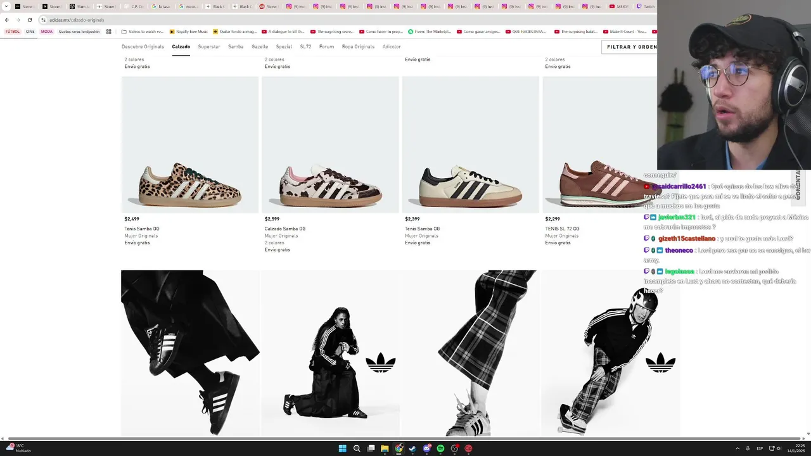Open the Gustos raros lordpedrin bookmark
Viewport: 811px width, 456px height.
(x=79, y=32)
